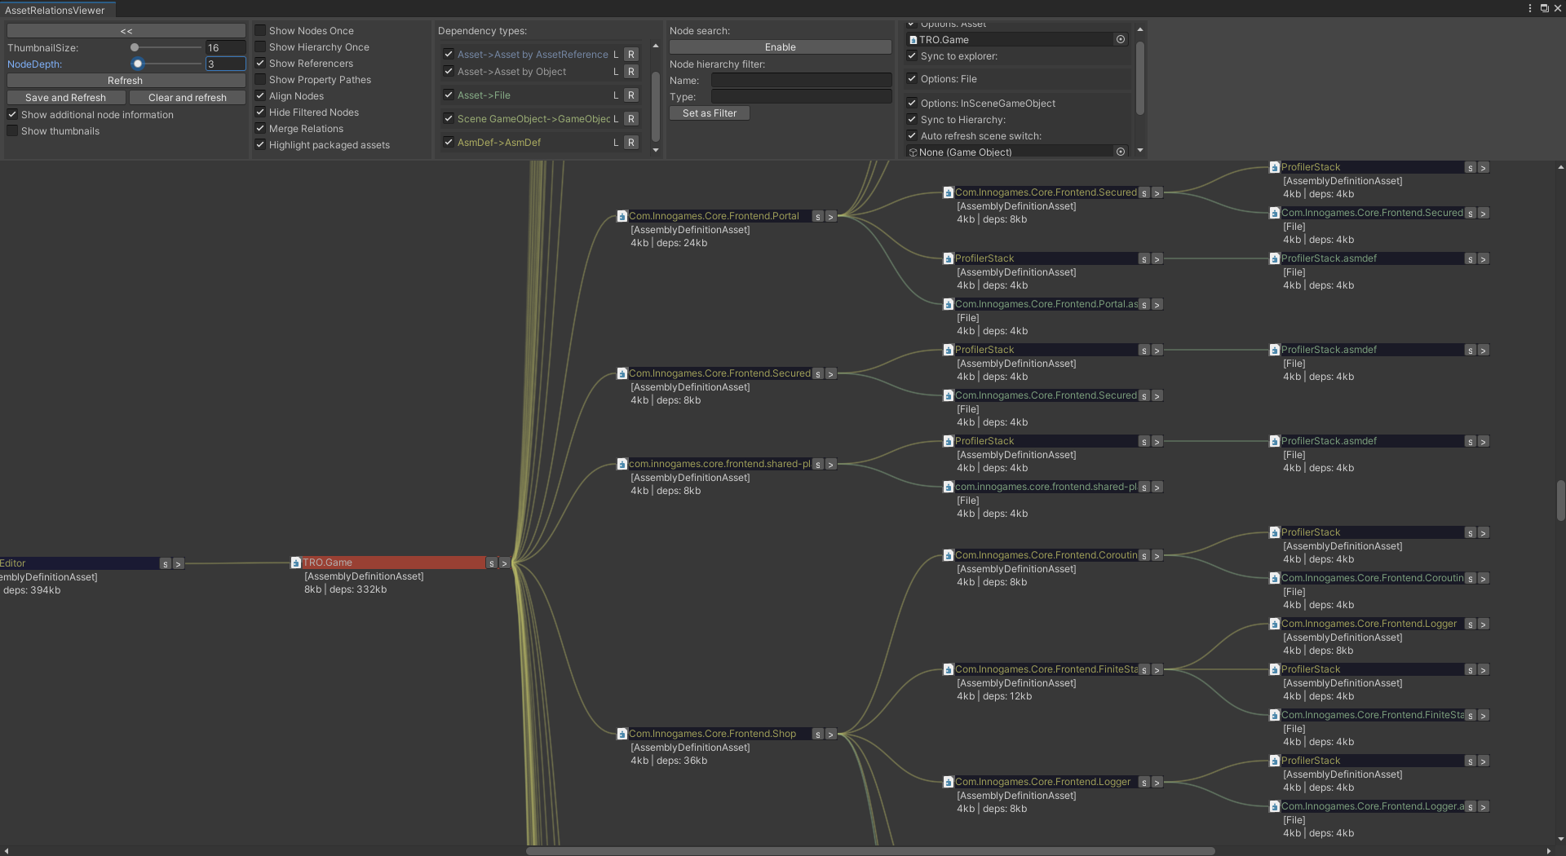Click the 's' button on the Frontend.Portal.asmdef file node
Screen dimensions: 1566x856
pyautogui.click(x=1144, y=305)
